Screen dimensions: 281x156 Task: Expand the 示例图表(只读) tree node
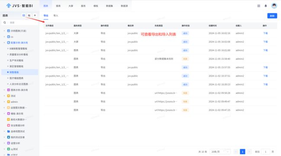tap(4, 31)
